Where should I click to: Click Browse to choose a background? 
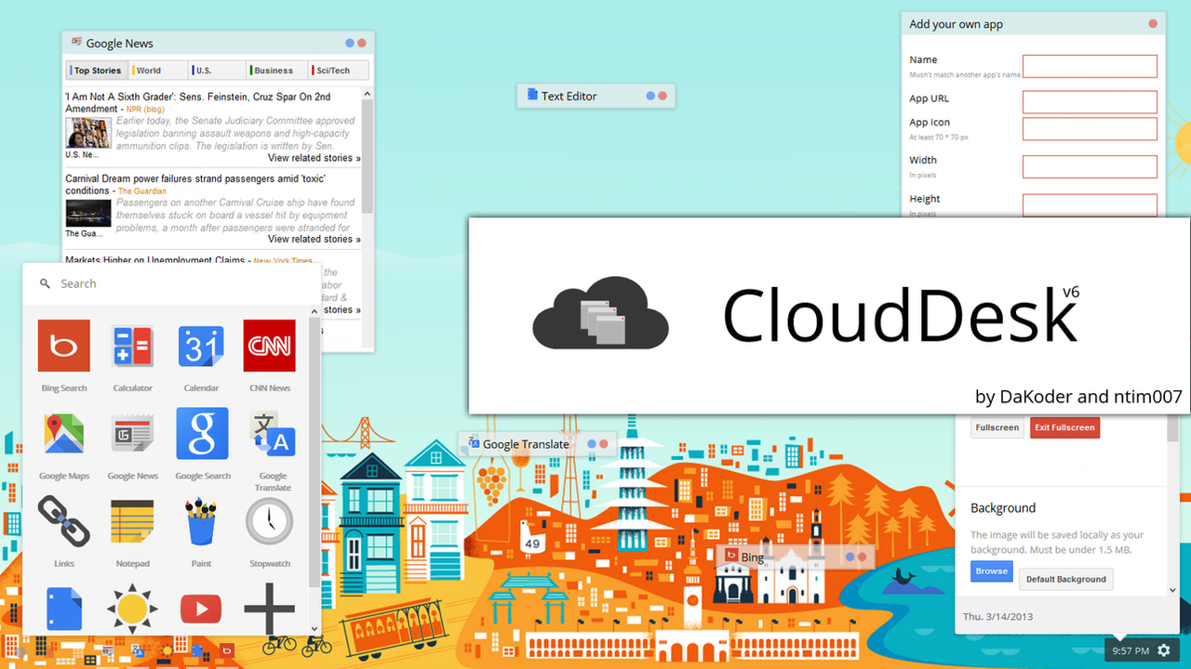coord(992,571)
